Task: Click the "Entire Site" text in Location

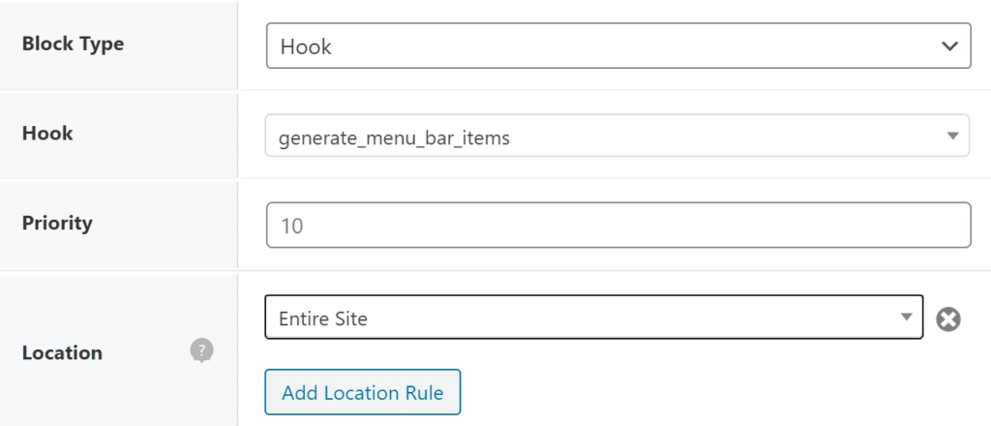Action: (x=323, y=318)
